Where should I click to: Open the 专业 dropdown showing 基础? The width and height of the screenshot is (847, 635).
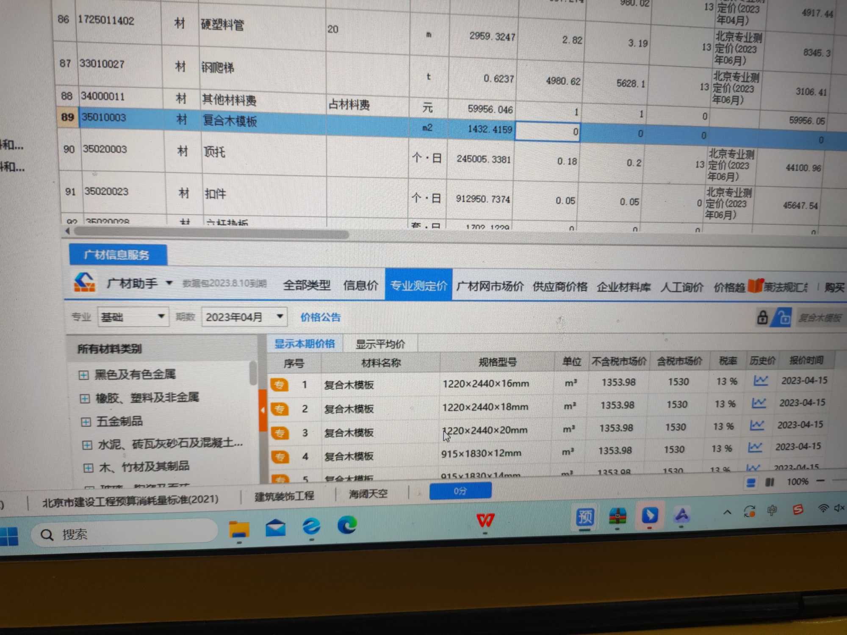click(133, 317)
